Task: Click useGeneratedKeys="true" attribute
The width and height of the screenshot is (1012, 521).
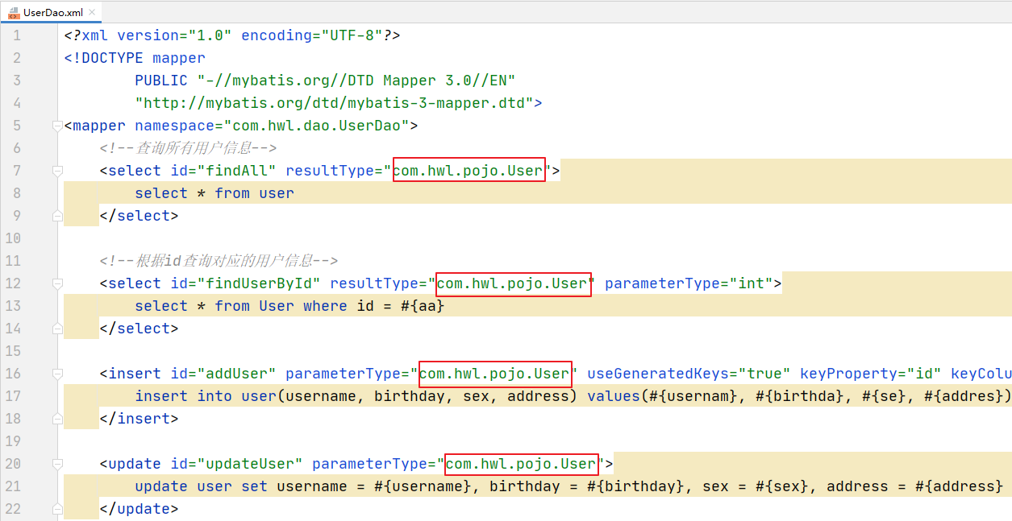Action: (689, 374)
